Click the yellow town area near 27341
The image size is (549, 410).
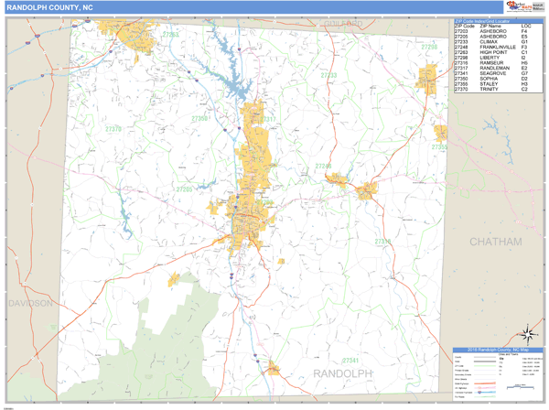[x=272, y=368]
